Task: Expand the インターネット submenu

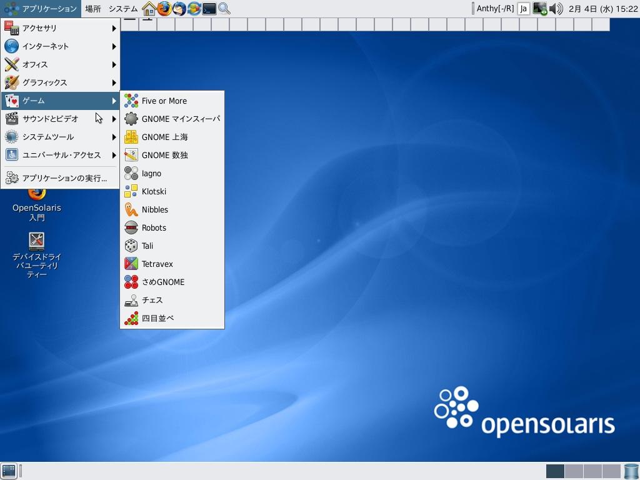Action: pyautogui.click(x=60, y=46)
